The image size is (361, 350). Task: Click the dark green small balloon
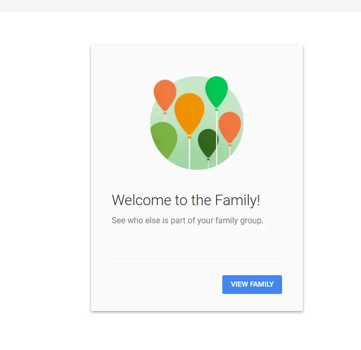pyautogui.click(x=208, y=143)
